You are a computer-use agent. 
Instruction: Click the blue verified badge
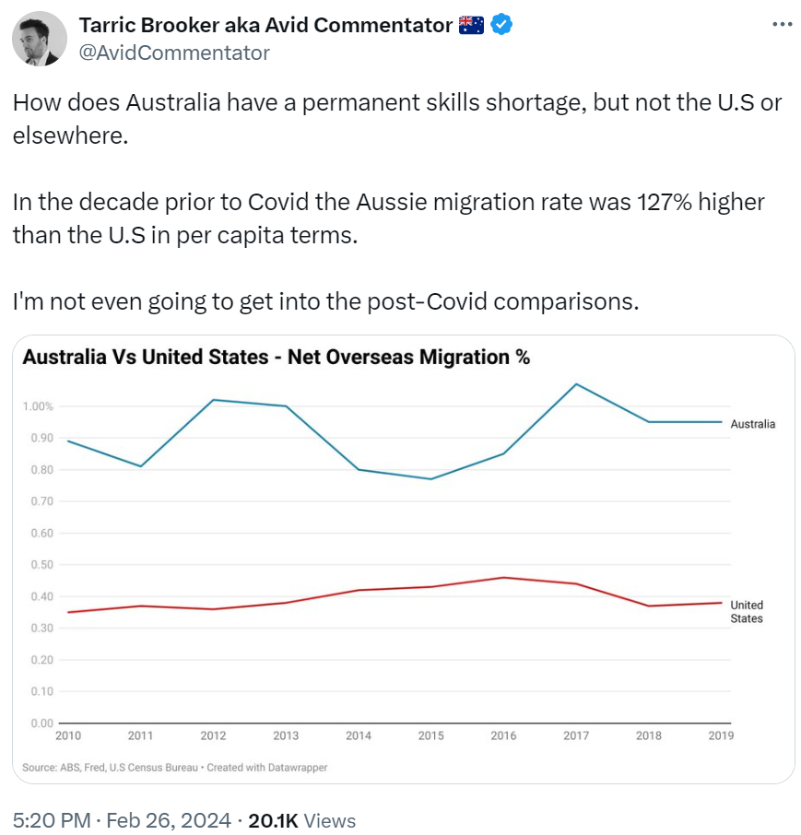(x=501, y=25)
